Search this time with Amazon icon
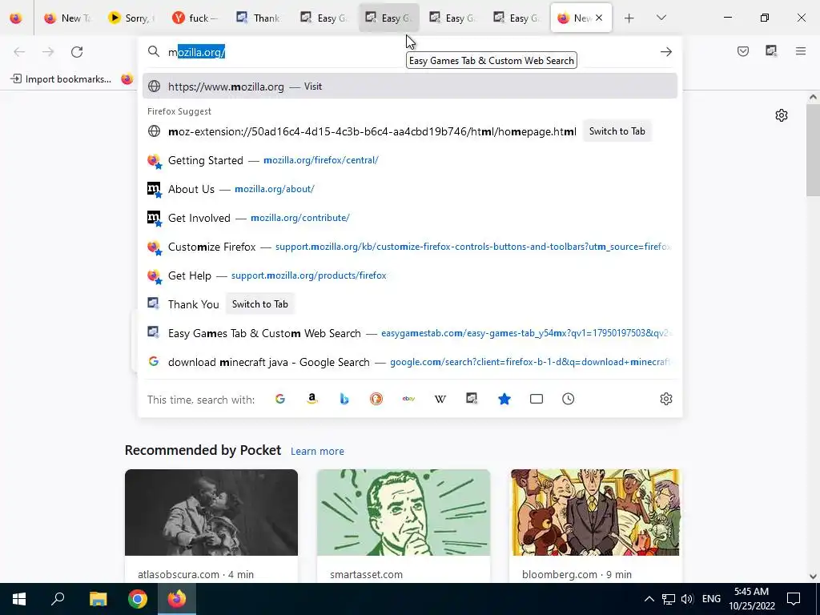 pos(312,399)
